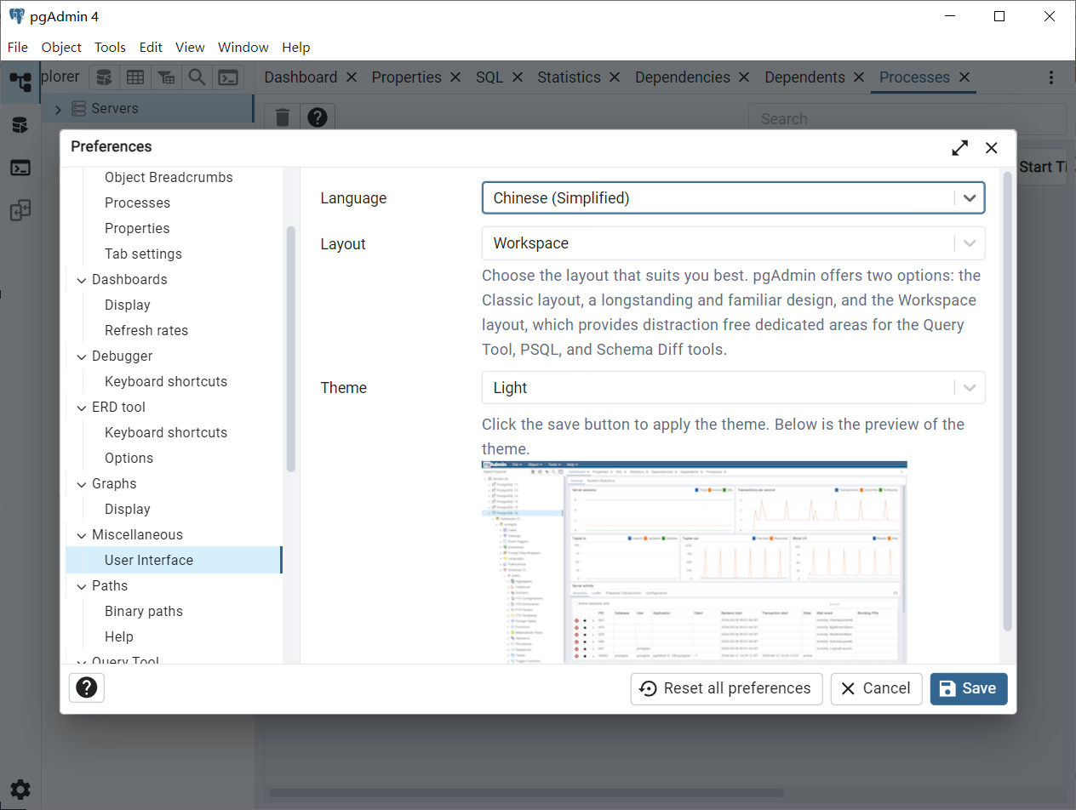The height and width of the screenshot is (810, 1076).
Task: Click the preferences content vertical scrollbar
Action: point(1008,401)
